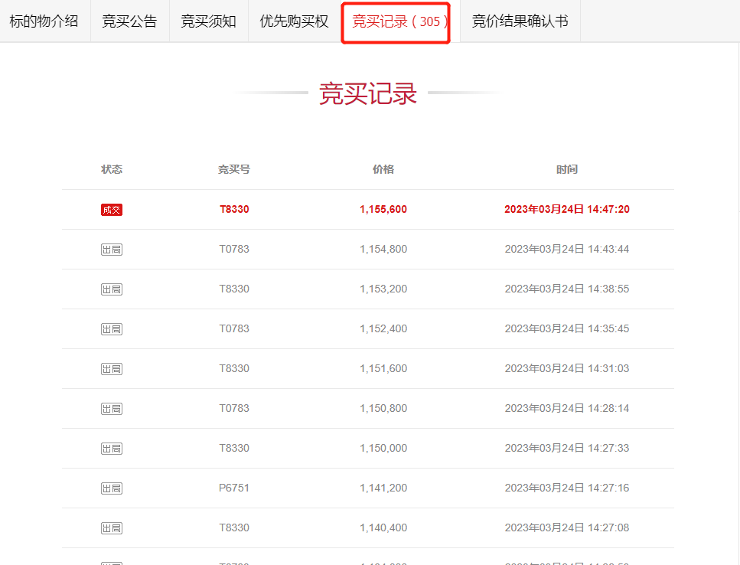Click the time 2023年03月24日 14:43:44
The width and height of the screenshot is (740, 565).
567,249
